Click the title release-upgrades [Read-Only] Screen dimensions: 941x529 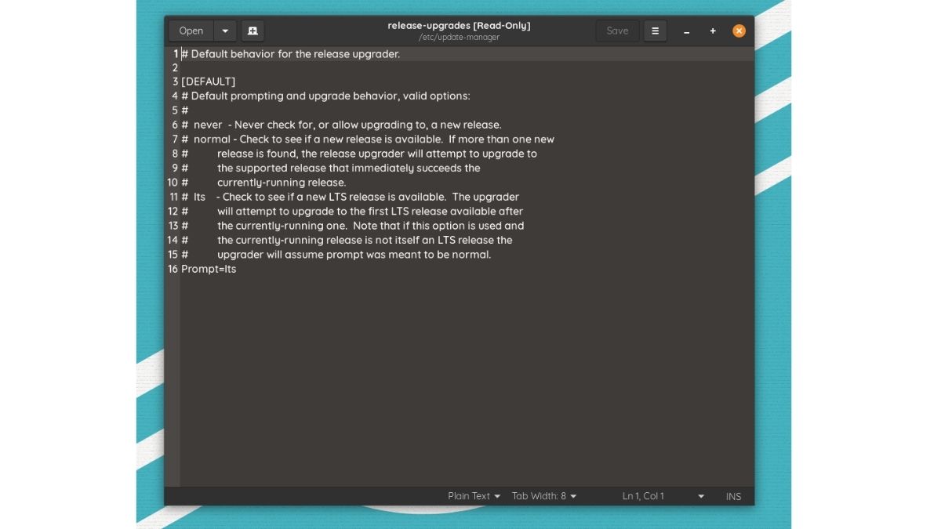[459, 26]
